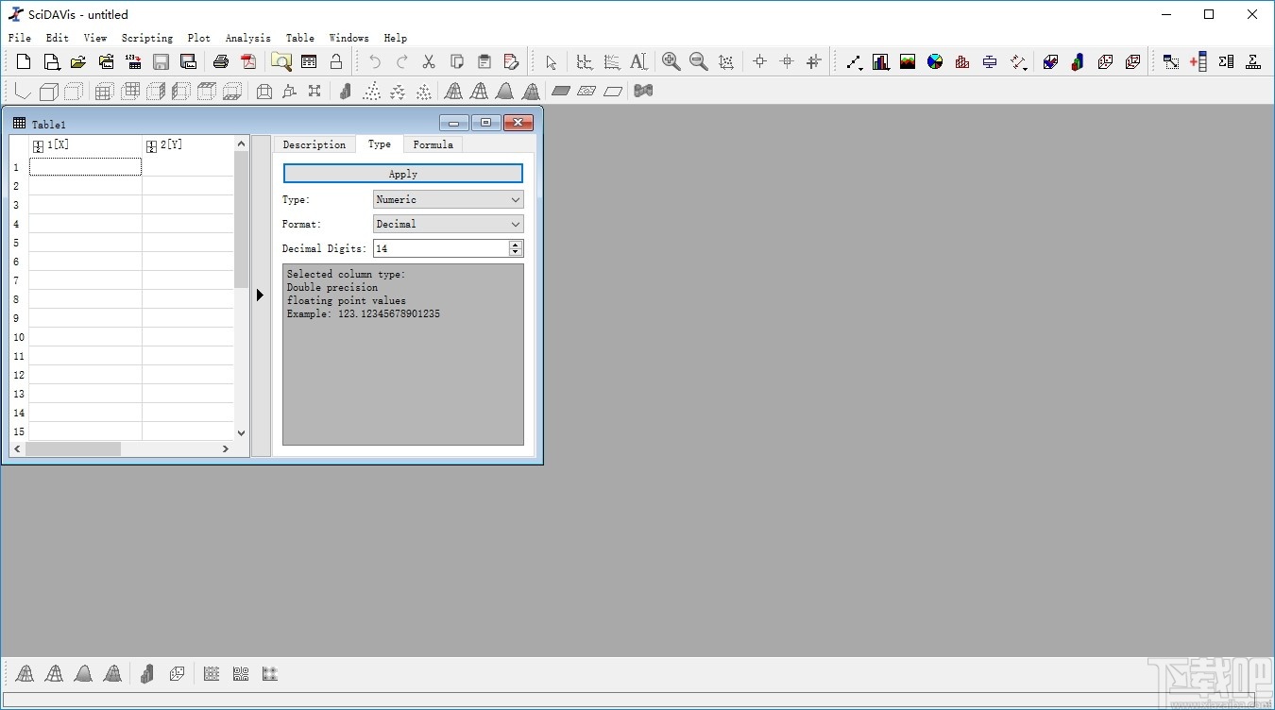
Task: Click the scissors Cut icon
Action: click(x=429, y=62)
